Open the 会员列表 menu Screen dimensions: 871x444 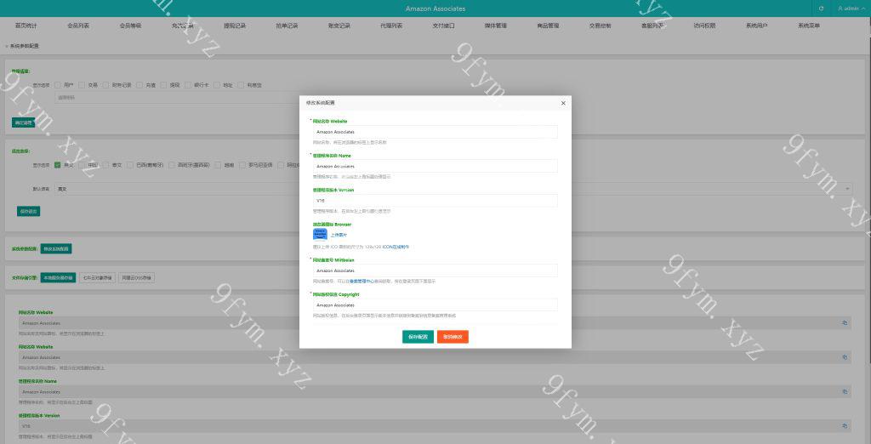78,26
